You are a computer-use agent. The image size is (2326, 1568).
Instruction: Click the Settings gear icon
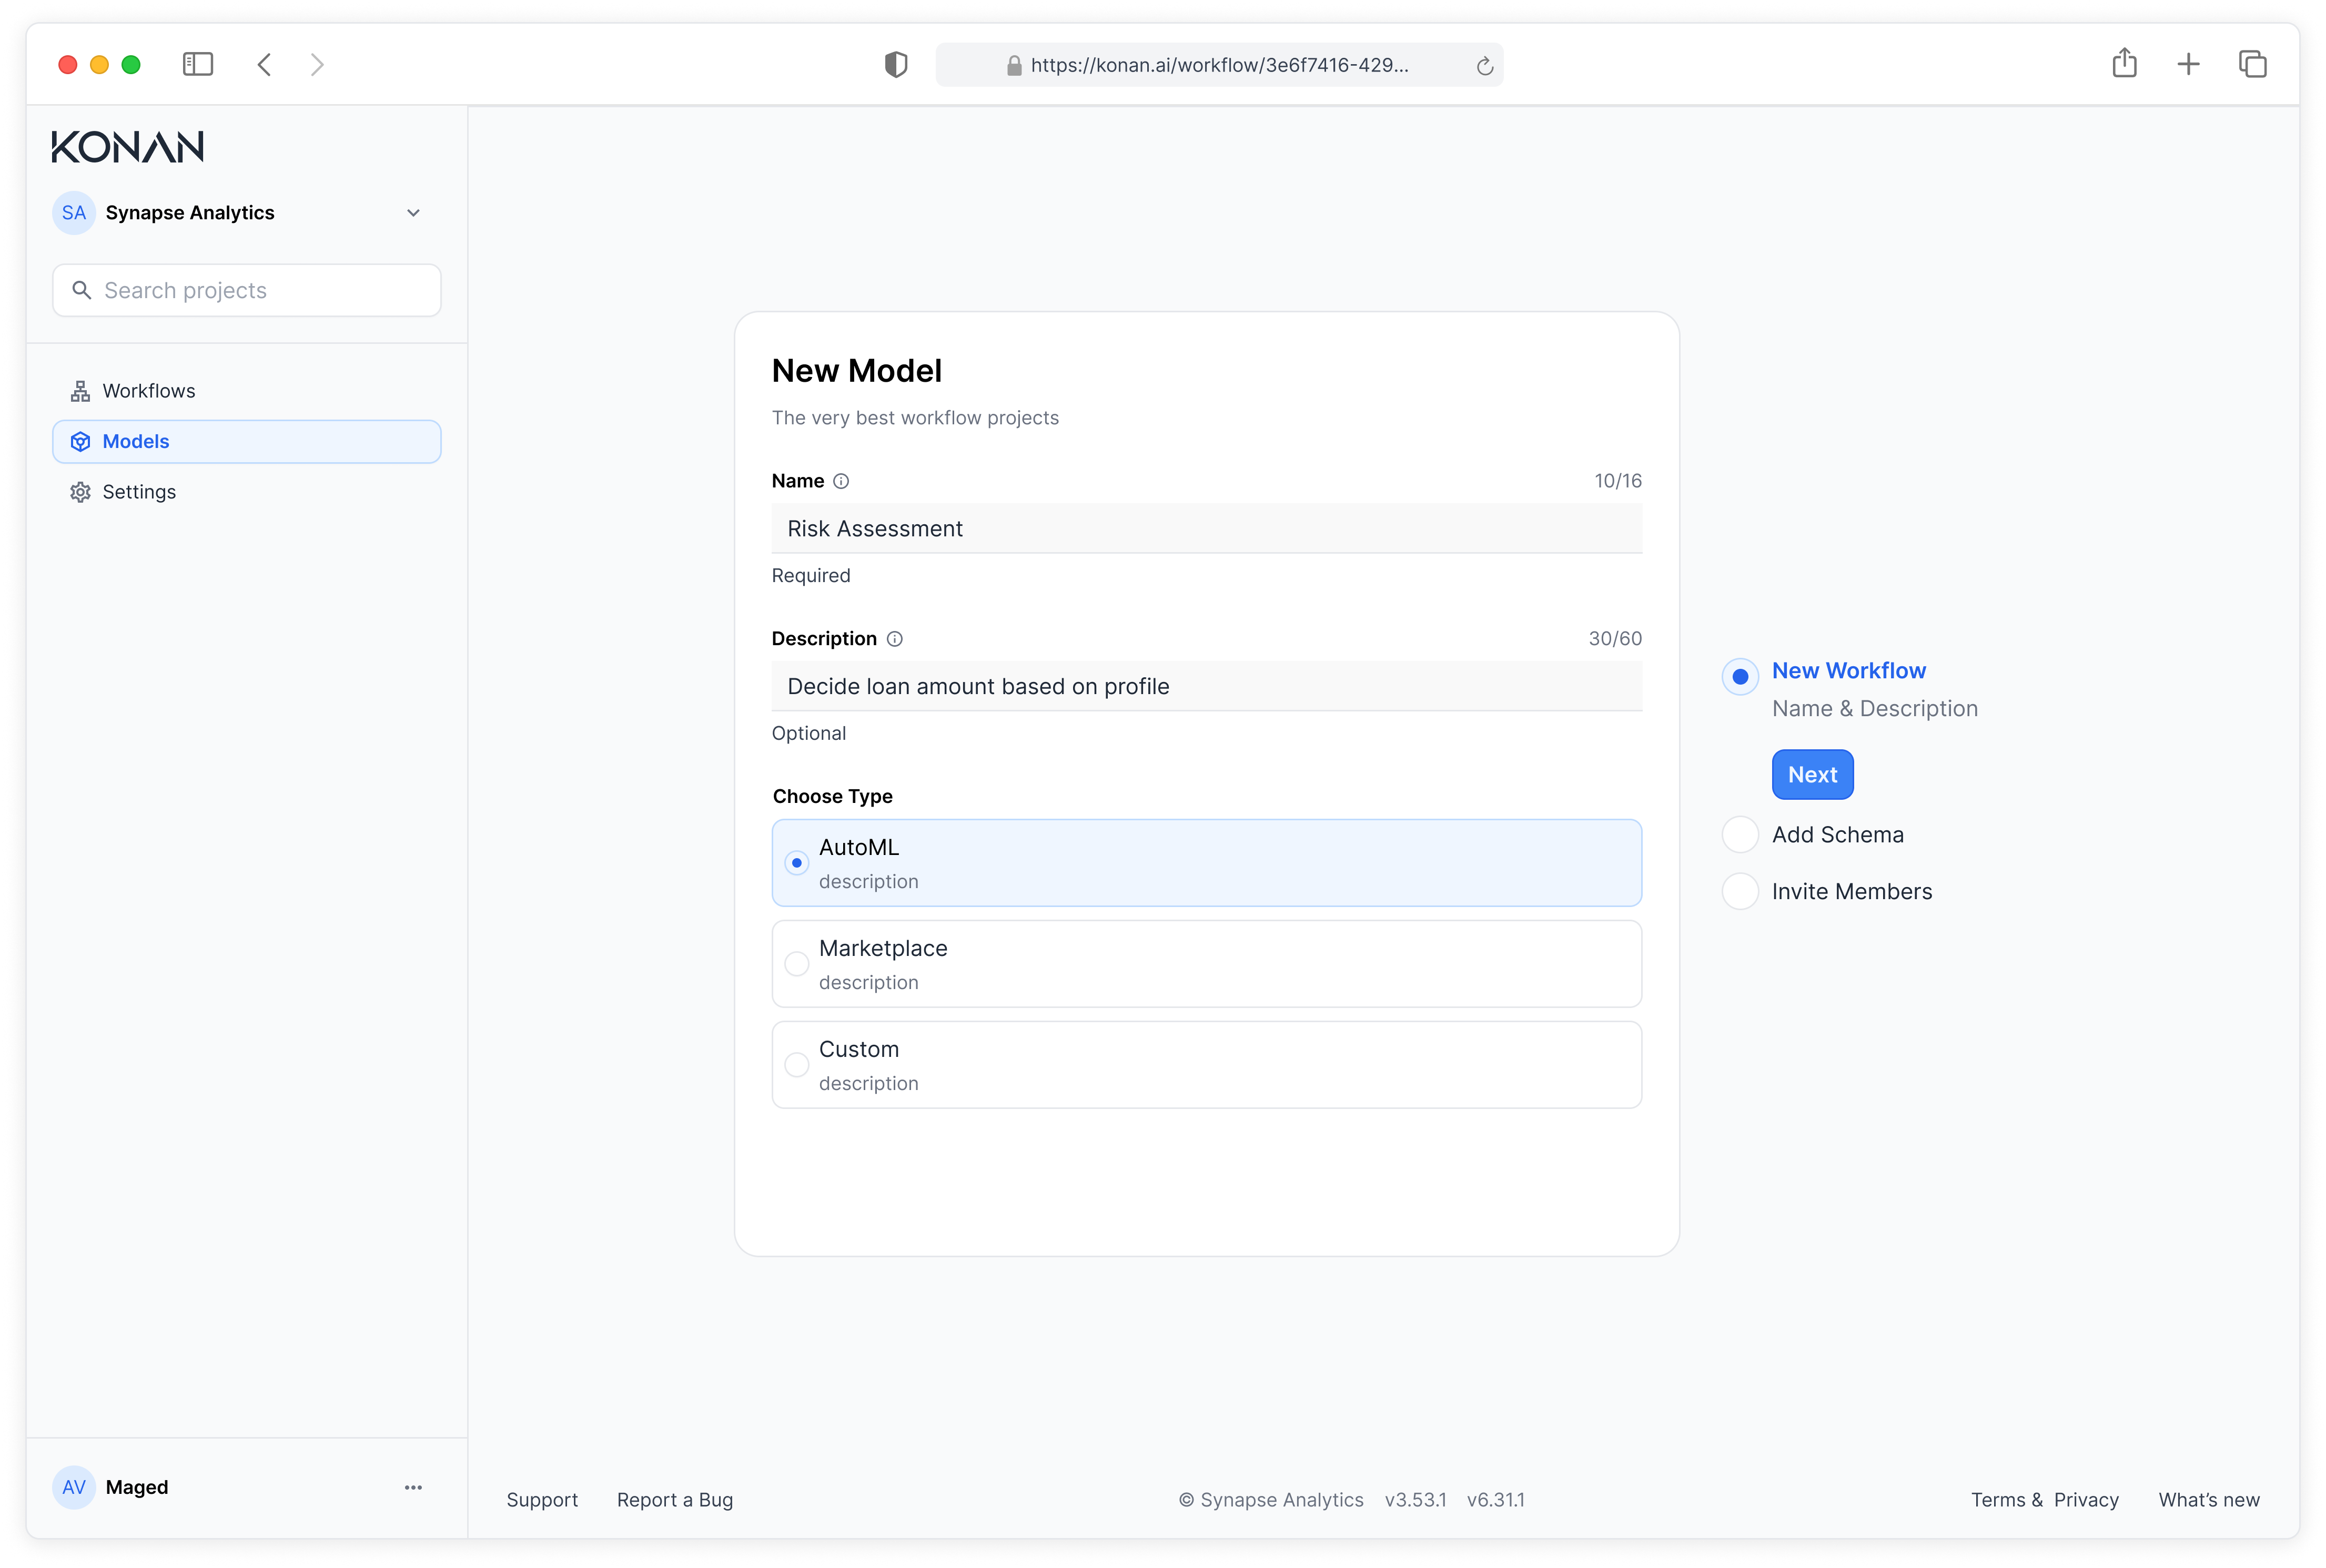pyautogui.click(x=80, y=492)
